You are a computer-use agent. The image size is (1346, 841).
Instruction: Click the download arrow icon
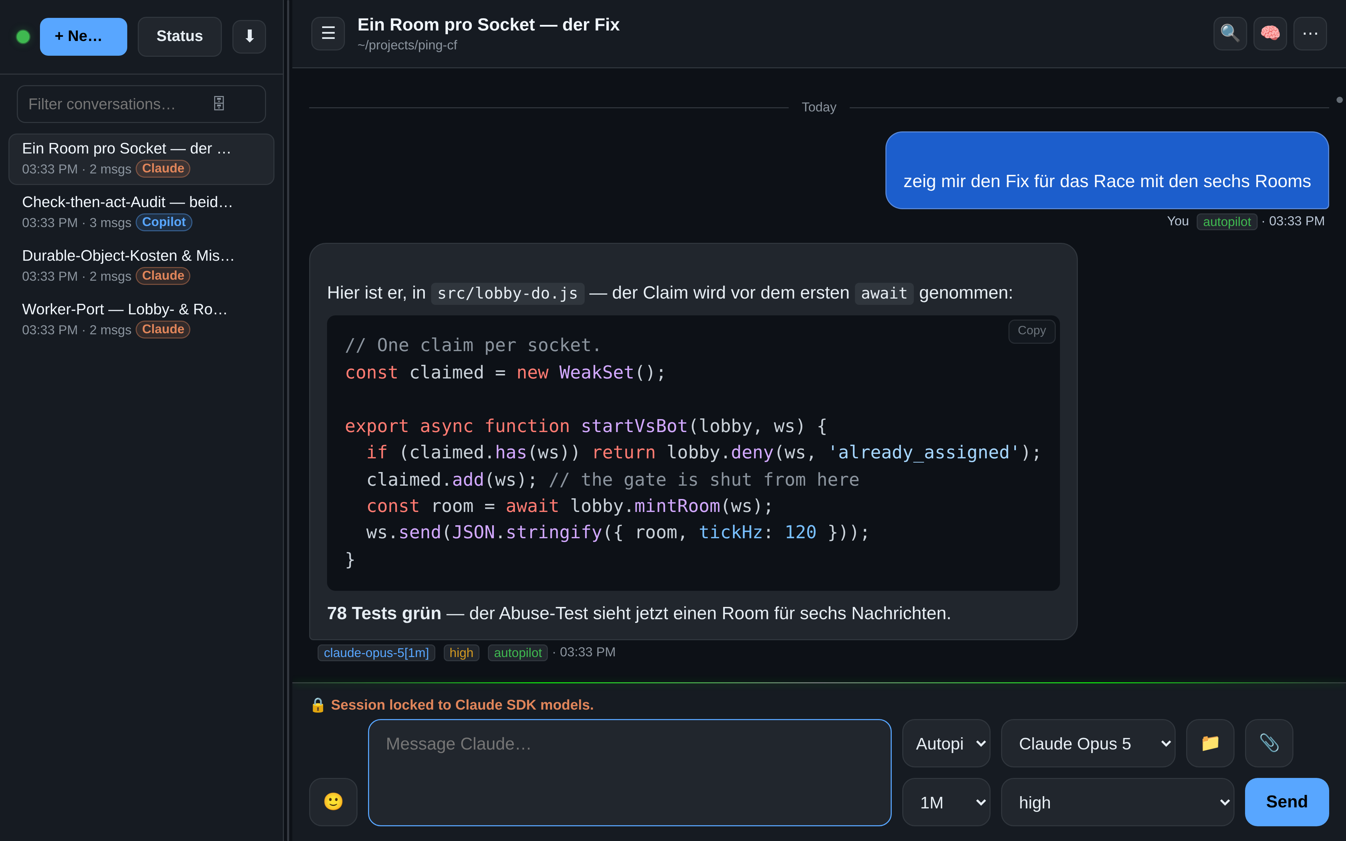249,37
